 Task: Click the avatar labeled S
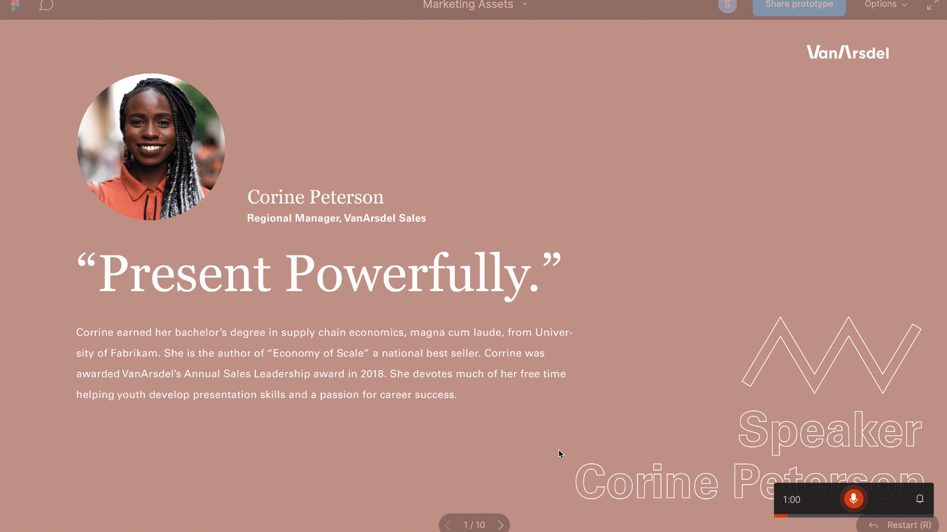[x=727, y=4]
